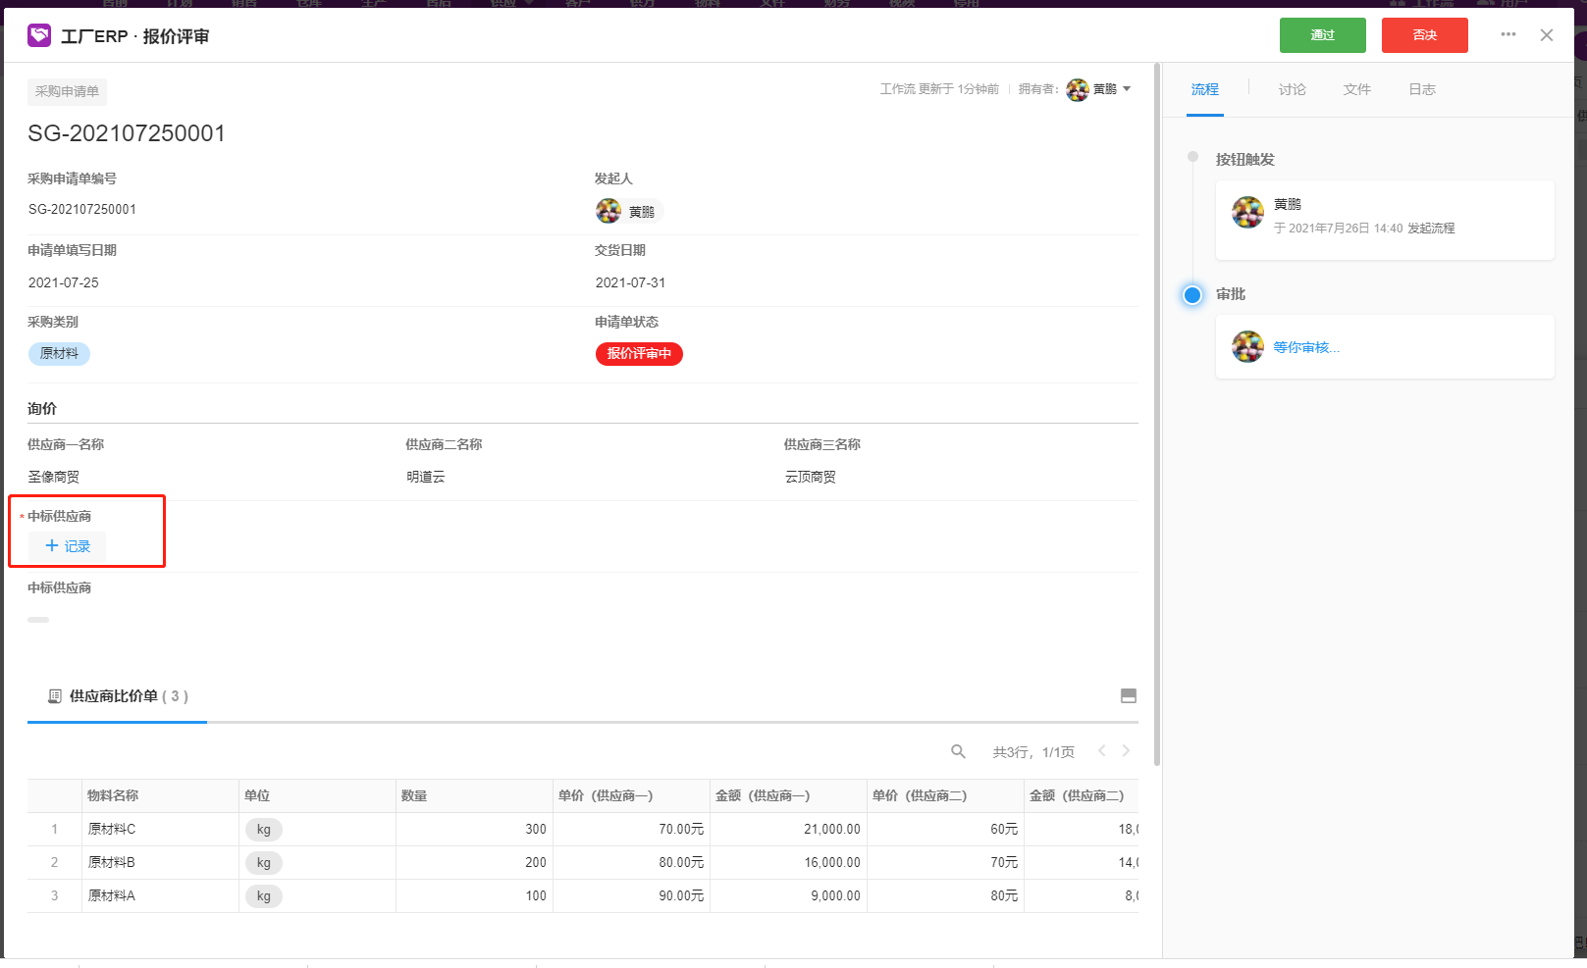The image size is (1587, 968).
Task: Toggle fullscreen icon for 供应商比价单 table
Action: point(1129,695)
